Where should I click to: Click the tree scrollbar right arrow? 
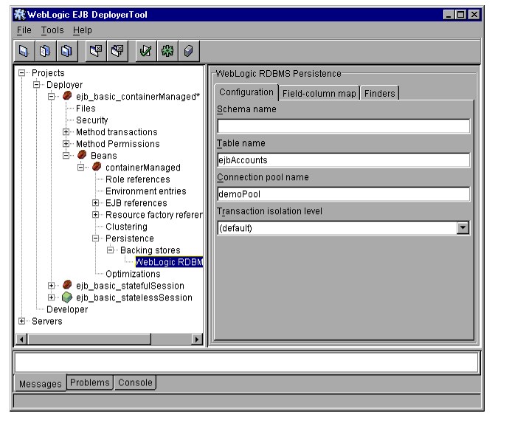(197, 339)
